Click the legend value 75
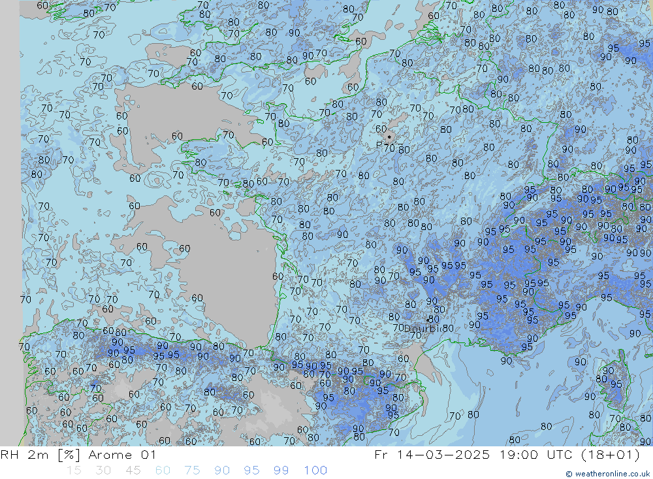653x479 pixels. 193,471
